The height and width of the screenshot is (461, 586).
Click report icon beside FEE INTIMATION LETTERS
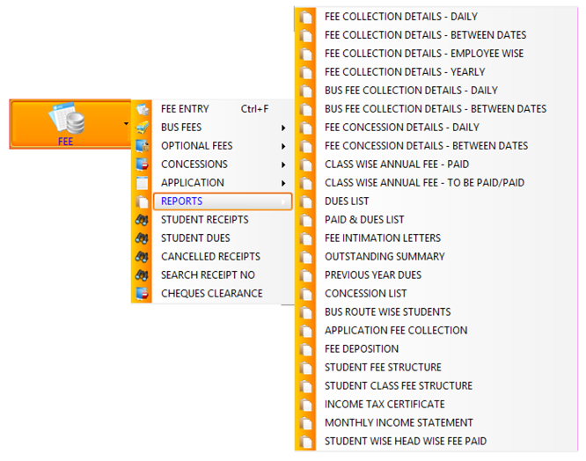(305, 238)
